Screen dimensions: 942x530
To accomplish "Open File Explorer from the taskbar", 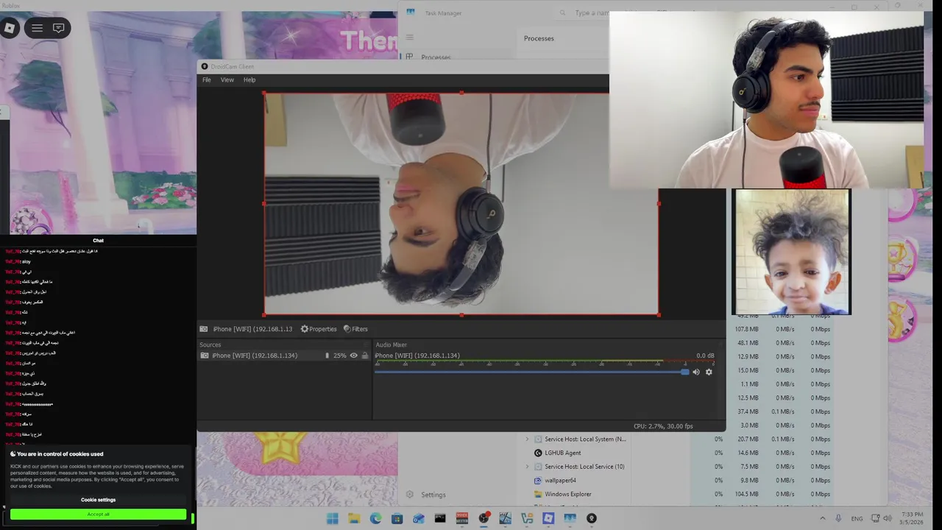I will click(x=354, y=518).
